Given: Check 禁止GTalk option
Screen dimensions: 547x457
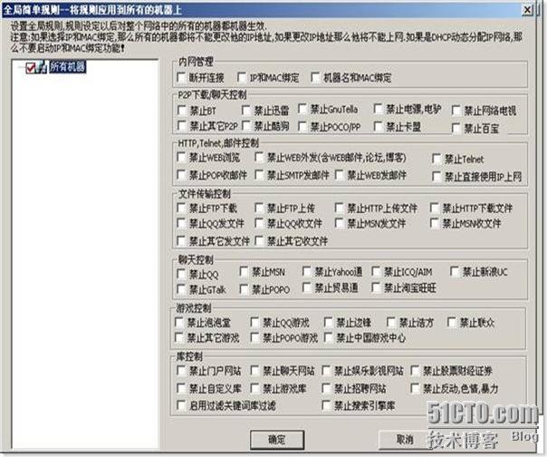Looking at the screenshot, I should click(x=181, y=289).
